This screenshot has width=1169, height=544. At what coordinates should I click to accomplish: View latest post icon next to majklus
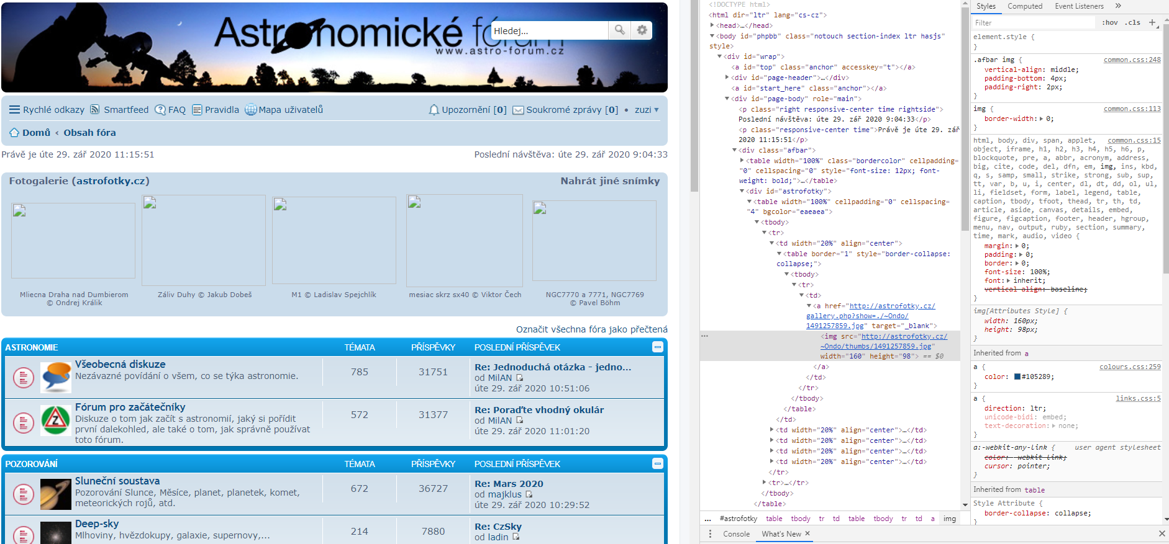point(529,494)
